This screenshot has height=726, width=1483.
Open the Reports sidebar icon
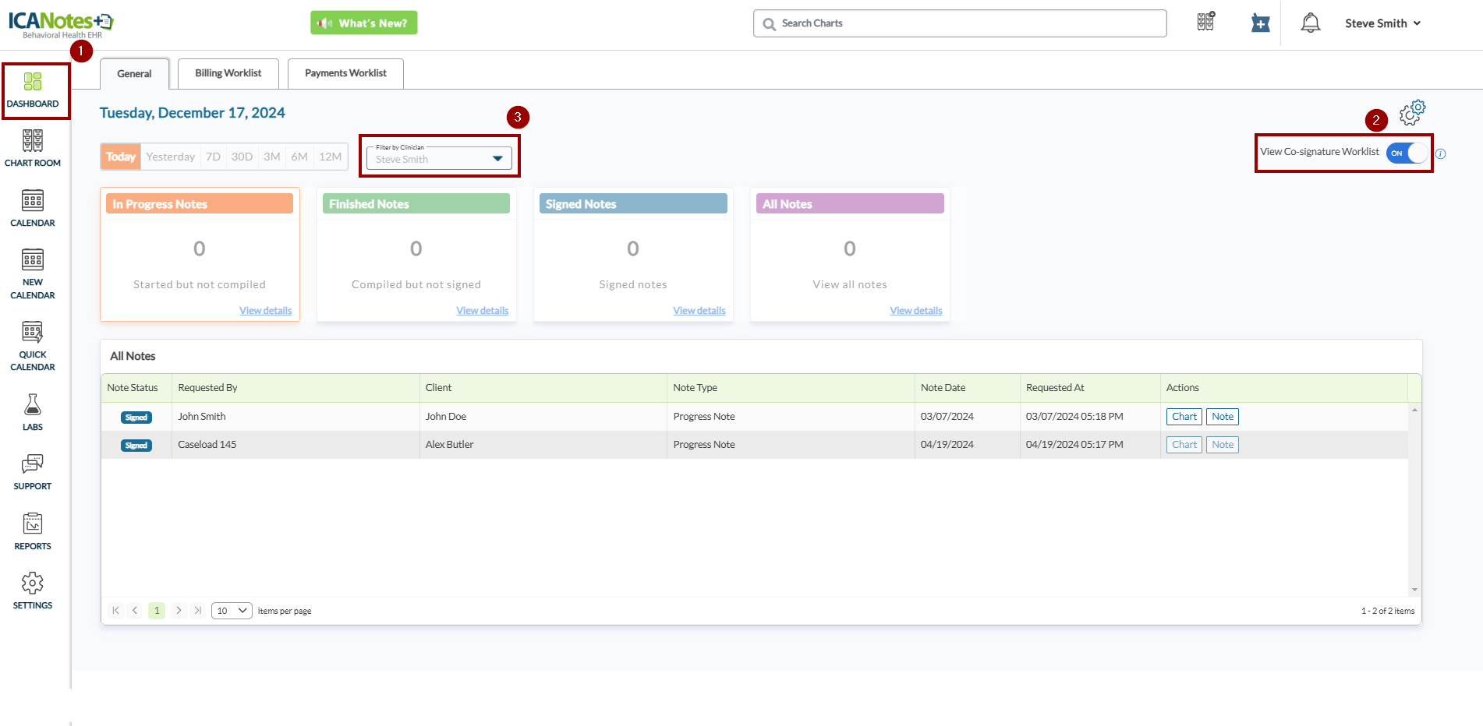coord(32,531)
